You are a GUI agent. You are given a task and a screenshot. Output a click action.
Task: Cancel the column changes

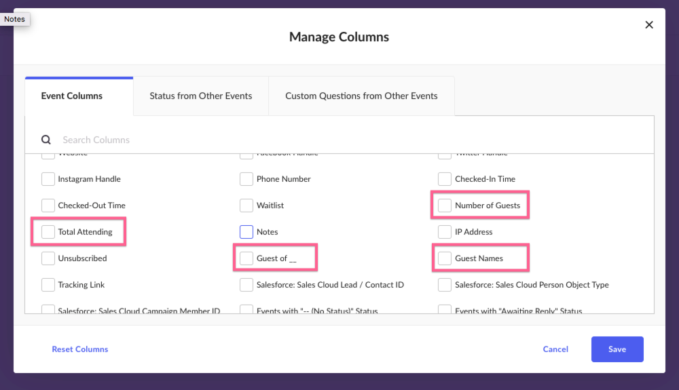(x=555, y=349)
